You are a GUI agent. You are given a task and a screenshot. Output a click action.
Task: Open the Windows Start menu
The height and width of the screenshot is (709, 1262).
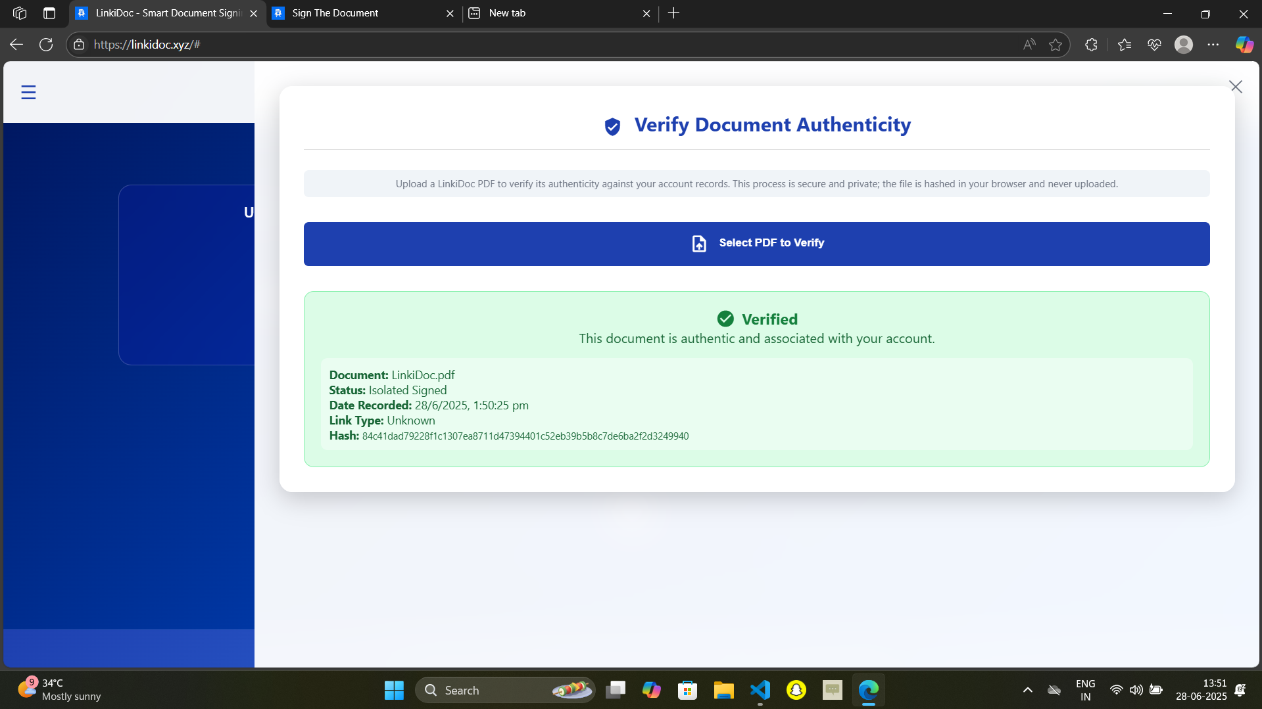(x=394, y=690)
